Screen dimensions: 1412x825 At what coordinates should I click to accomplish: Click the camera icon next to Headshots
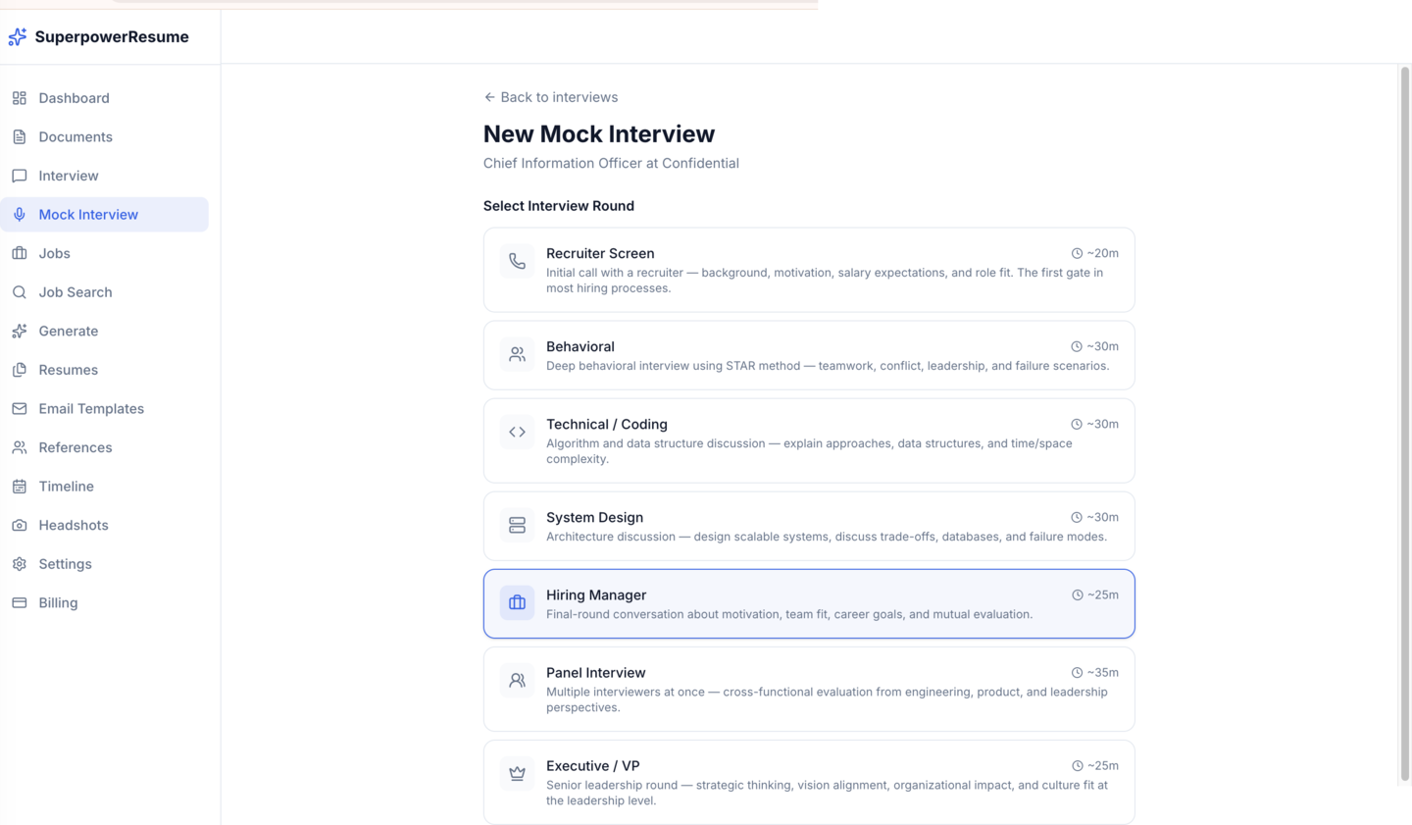[x=19, y=525]
